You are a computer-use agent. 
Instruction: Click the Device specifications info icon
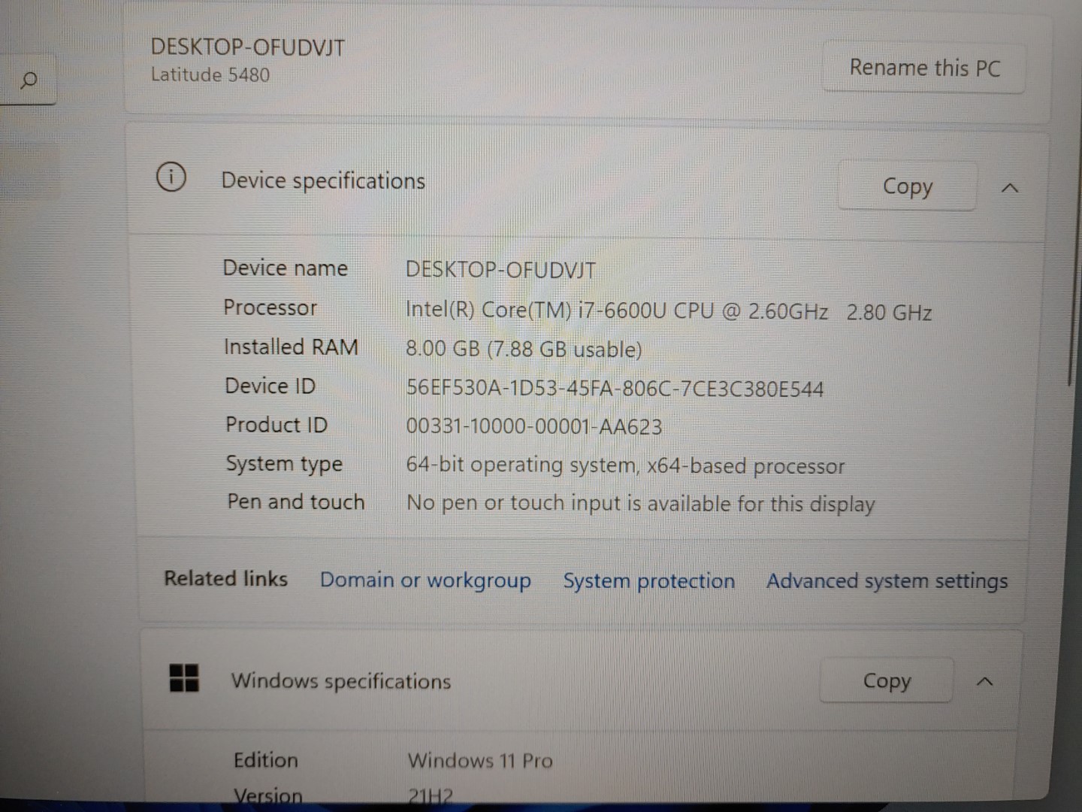171,177
